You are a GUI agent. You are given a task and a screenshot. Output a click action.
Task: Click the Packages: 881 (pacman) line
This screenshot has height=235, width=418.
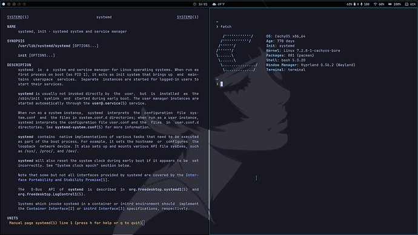tap(290, 56)
